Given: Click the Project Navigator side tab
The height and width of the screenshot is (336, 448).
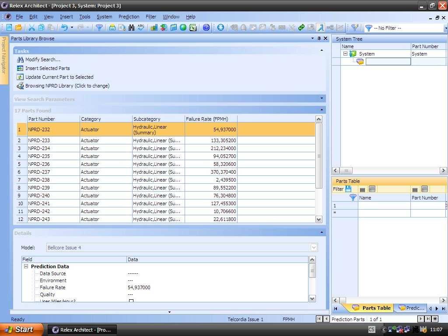Looking at the screenshot, I should coord(3,60).
